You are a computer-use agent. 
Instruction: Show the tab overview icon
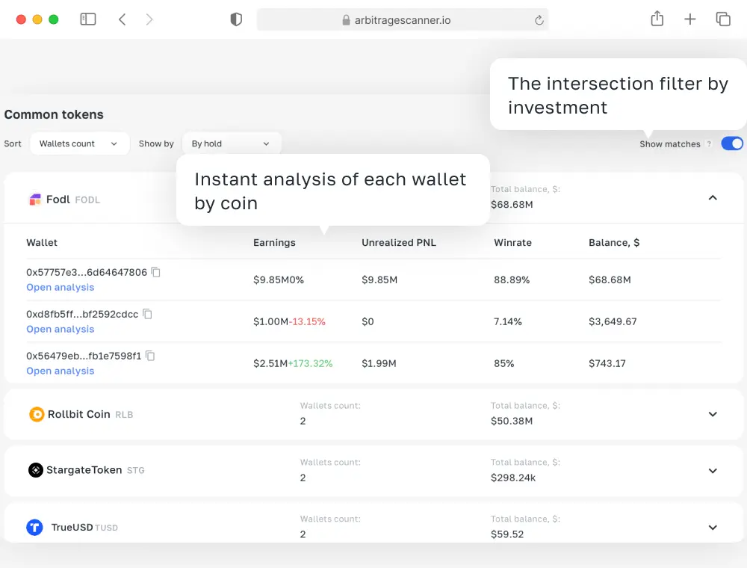pos(723,19)
